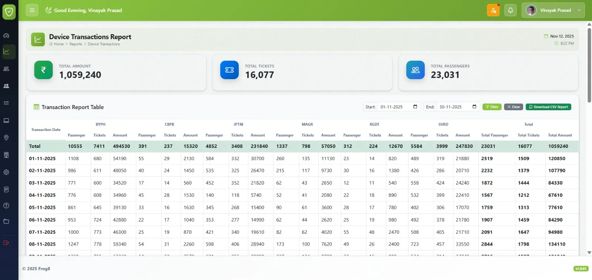592x280 pixels.
Task: Click the ticket Total Tickets icon
Action: (x=229, y=70)
